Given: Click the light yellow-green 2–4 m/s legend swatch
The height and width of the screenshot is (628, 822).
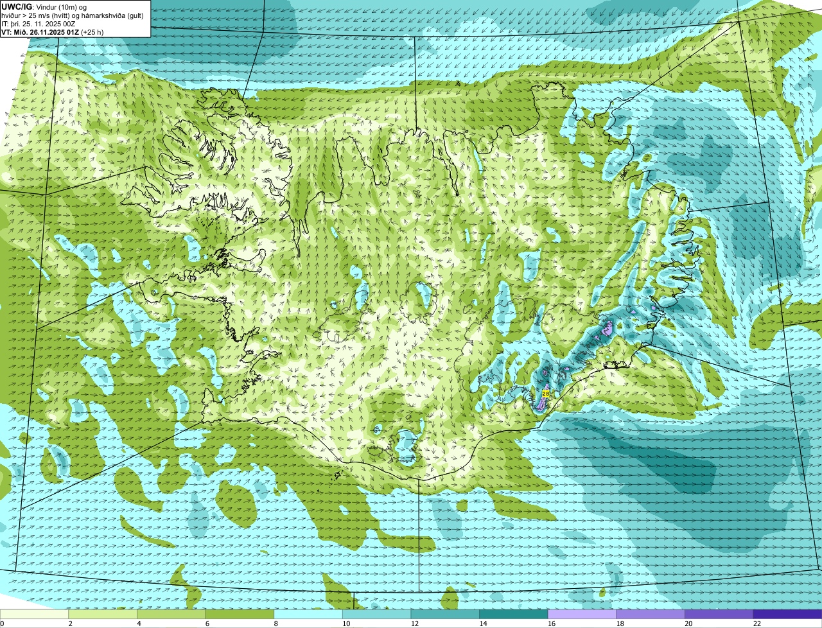Looking at the screenshot, I should (103, 614).
